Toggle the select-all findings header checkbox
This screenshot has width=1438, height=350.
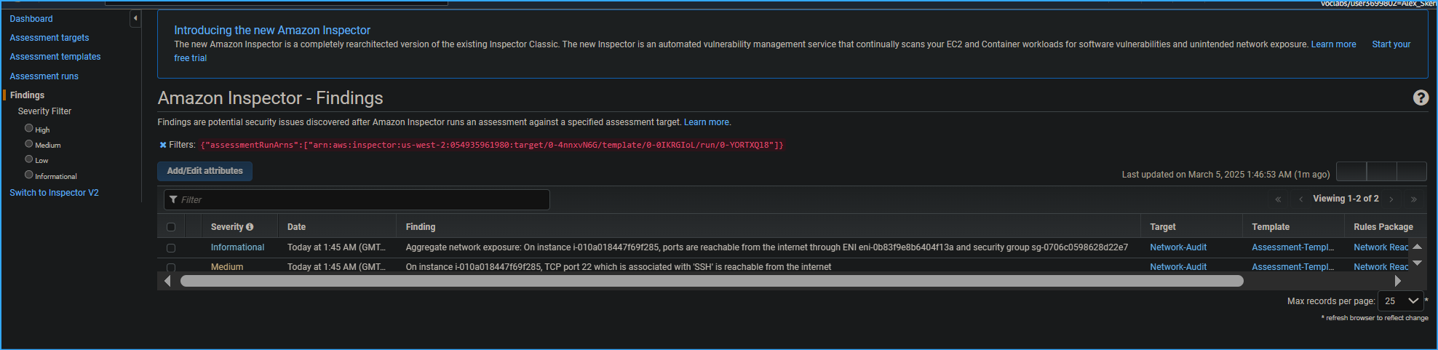(171, 227)
